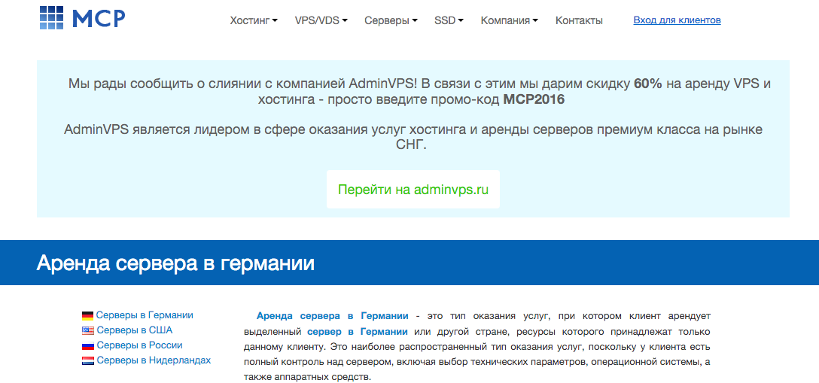
Task: Click the 'Аренда сервера в германии' heading
Action: coord(175,263)
